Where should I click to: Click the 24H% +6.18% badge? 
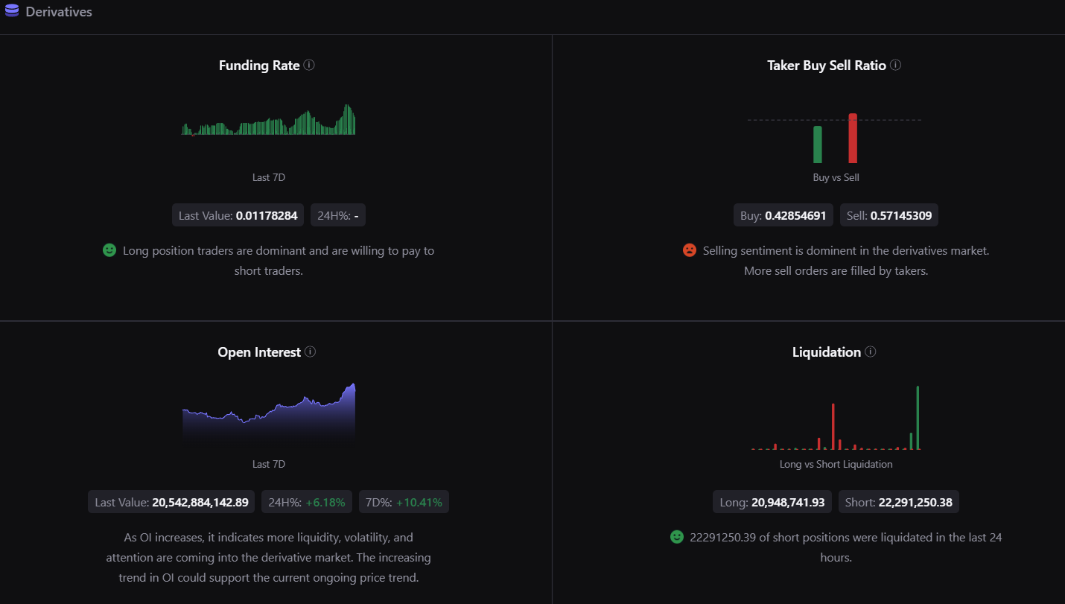307,502
